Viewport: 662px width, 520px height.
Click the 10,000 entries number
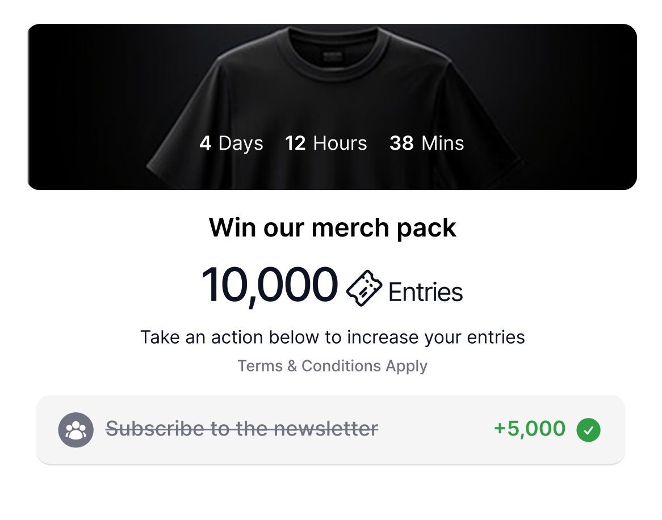tap(269, 285)
